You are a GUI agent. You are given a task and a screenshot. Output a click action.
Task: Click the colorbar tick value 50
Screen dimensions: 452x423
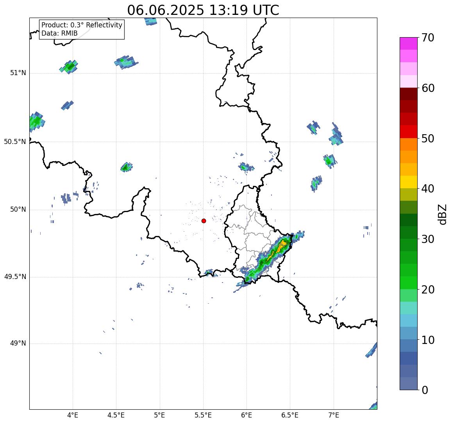pyautogui.click(x=428, y=138)
